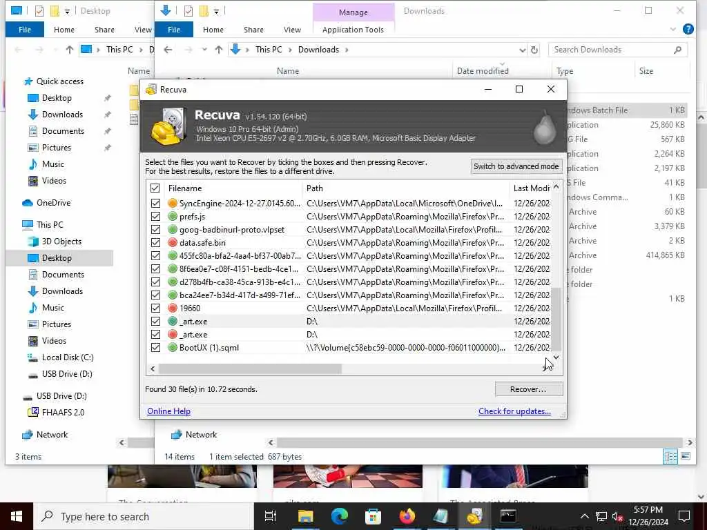Screen dimensions: 707x530
Task: Open Quick access in the navigation pane
Action: [59, 81]
